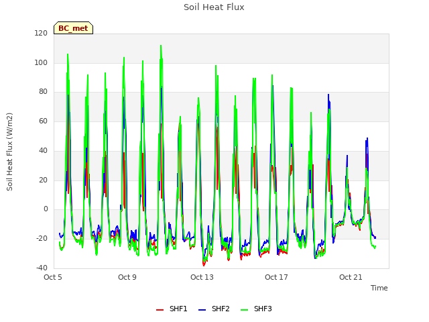429x322 pixels.
Task: Click the 100 y-axis tick label
Action: [x=41, y=62]
